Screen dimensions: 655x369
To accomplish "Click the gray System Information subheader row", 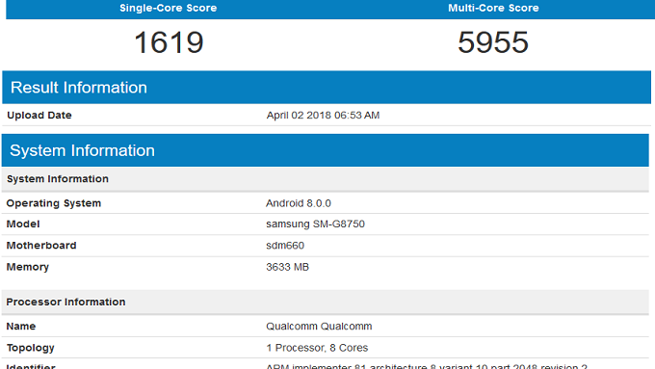I will (x=325, y=179).
